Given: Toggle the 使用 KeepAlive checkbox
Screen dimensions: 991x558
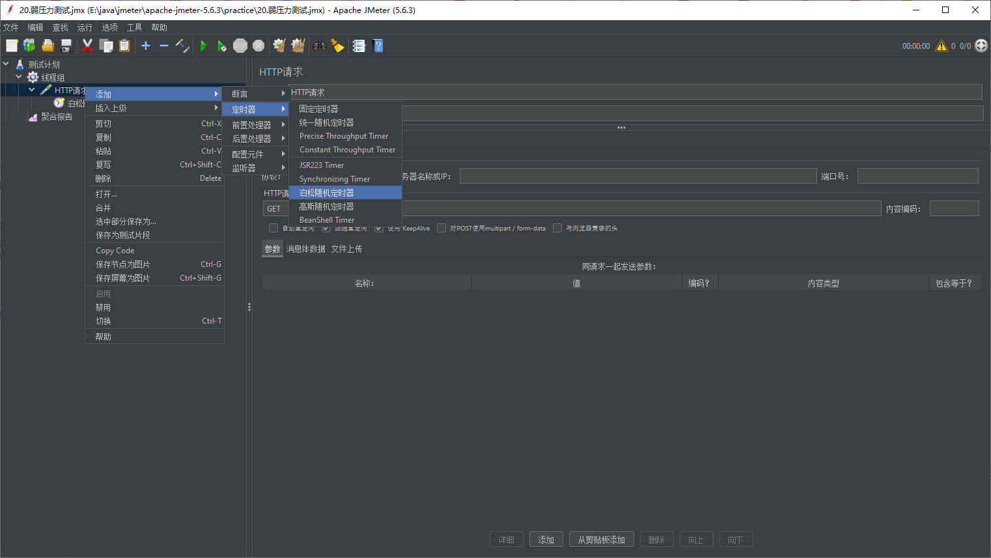Looking at the screenshot, I should click(x=379, y=228).
